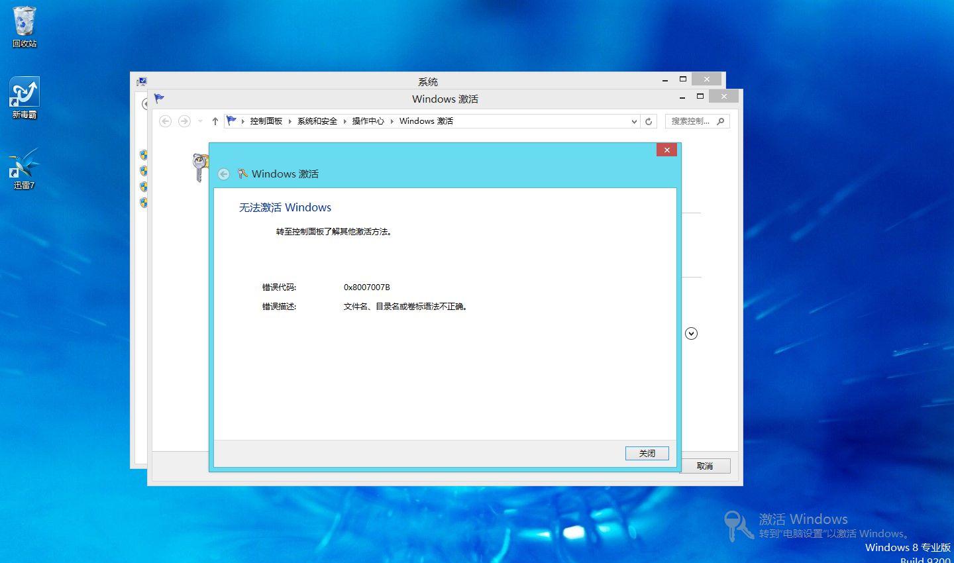The height and width of the screenshot is (563, 954).
Task: Expand the arrow after 操作中心 breadcrumb
Action: 392,121
